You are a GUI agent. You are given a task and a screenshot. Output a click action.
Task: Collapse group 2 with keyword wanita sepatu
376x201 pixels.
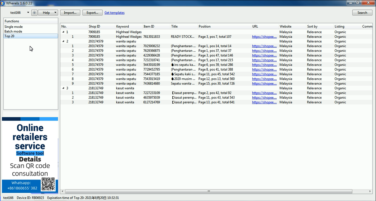63,41
